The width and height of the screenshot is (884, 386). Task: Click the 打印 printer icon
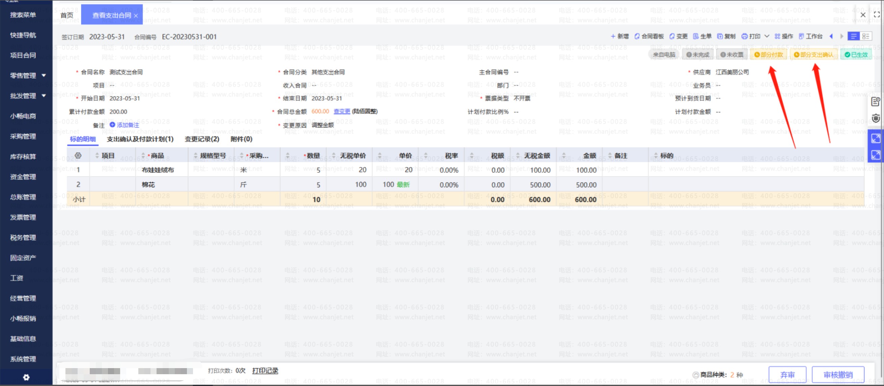744,36
